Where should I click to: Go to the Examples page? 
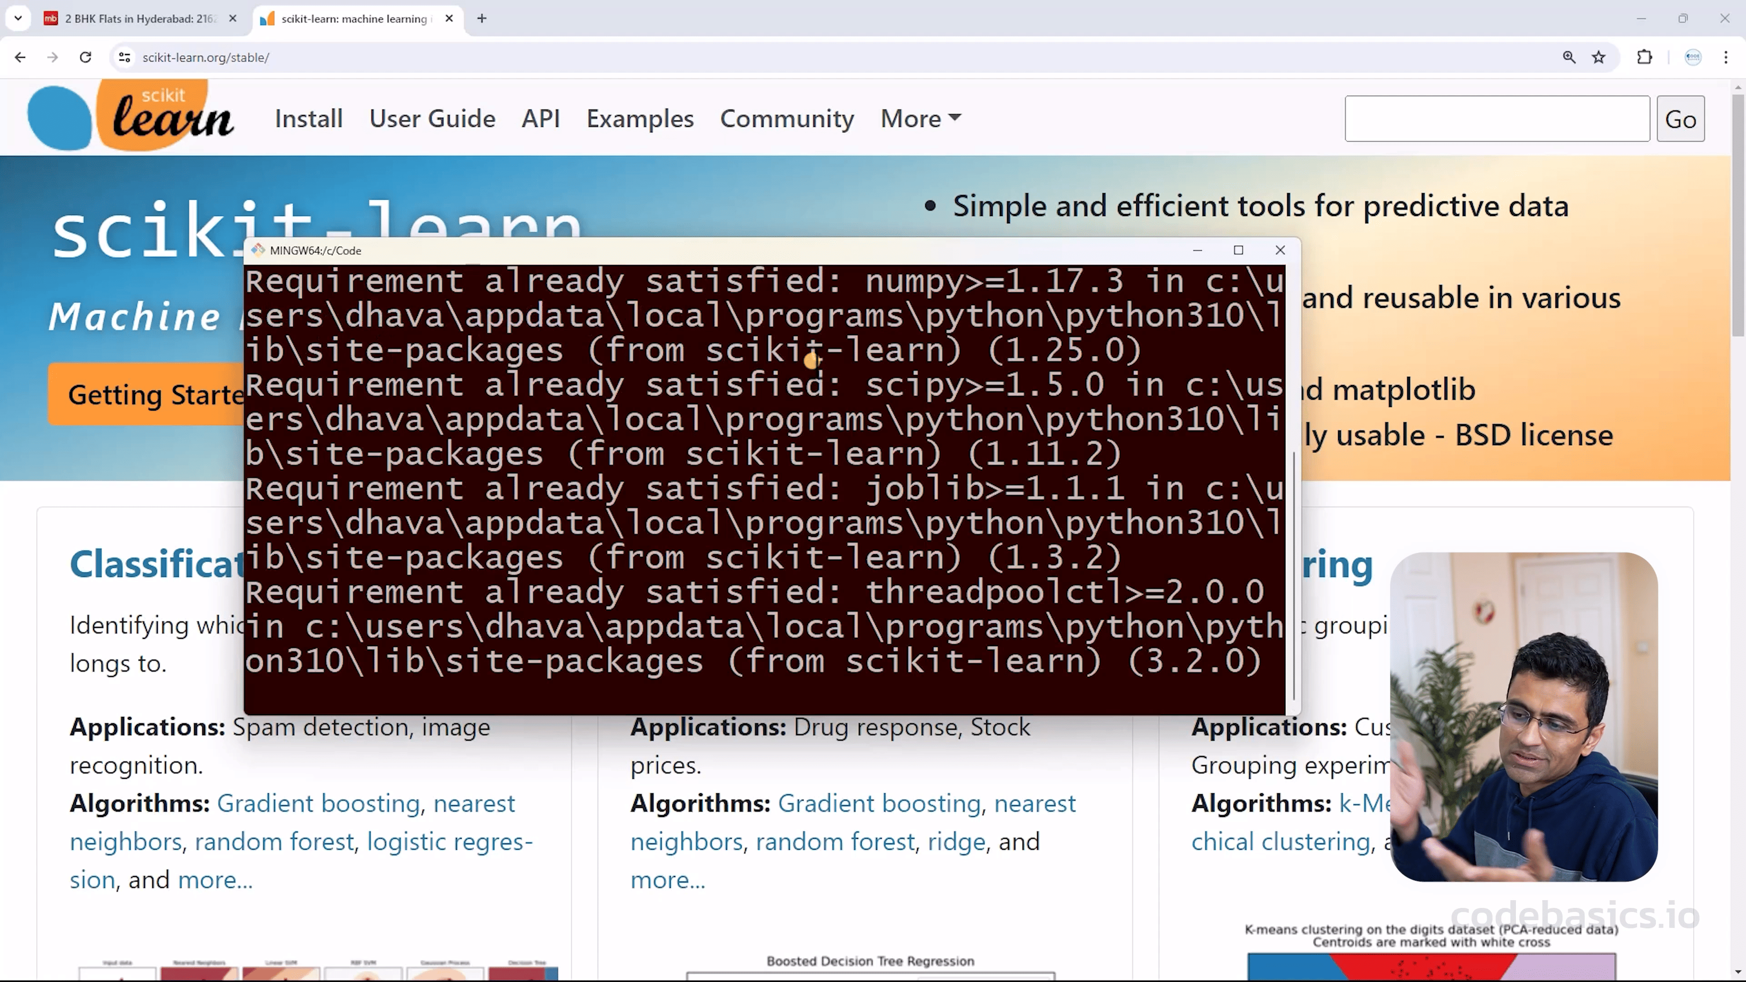click(639, 119)
